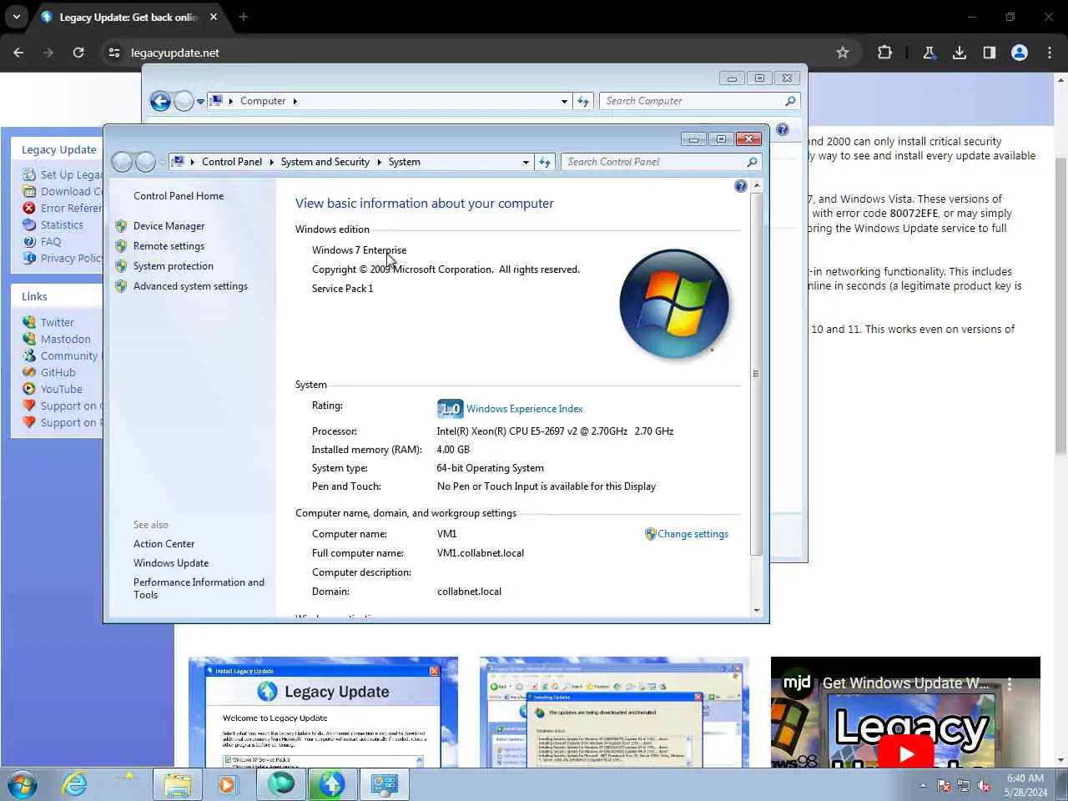Open Performance Information and Tools

coord(199,588)
